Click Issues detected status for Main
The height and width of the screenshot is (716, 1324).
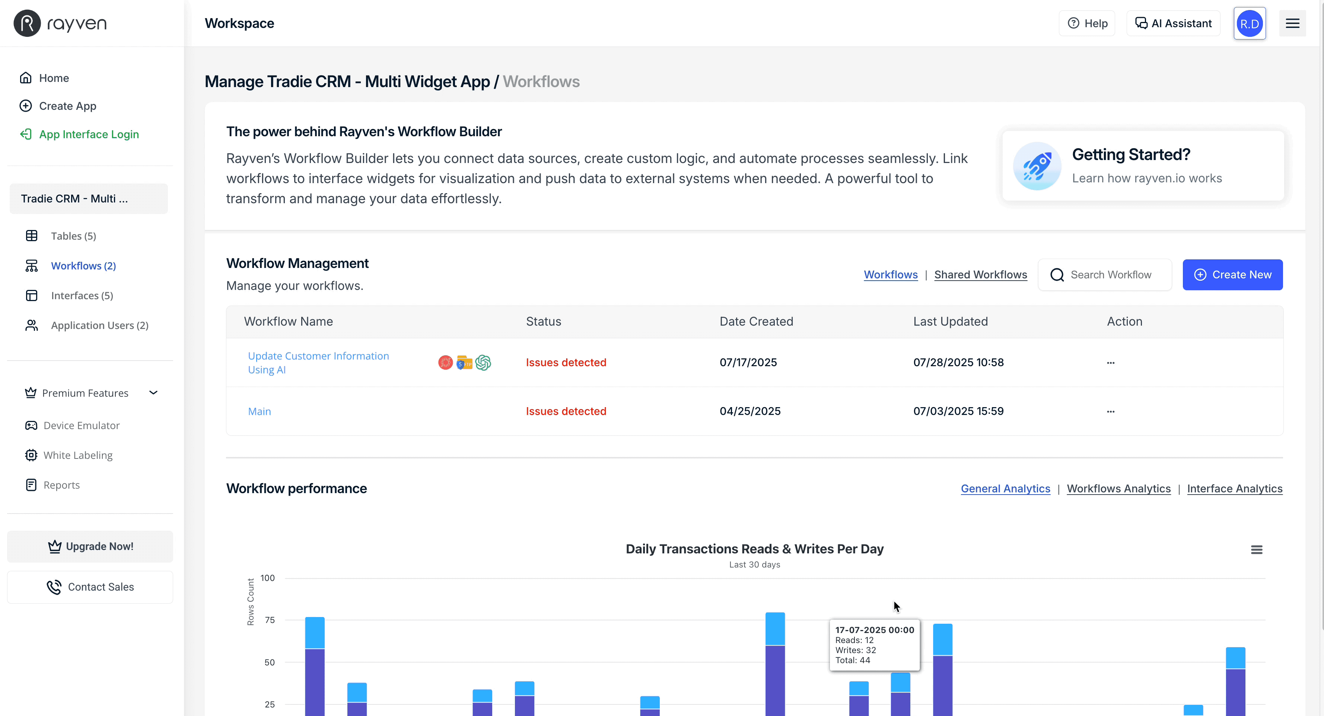566,412
